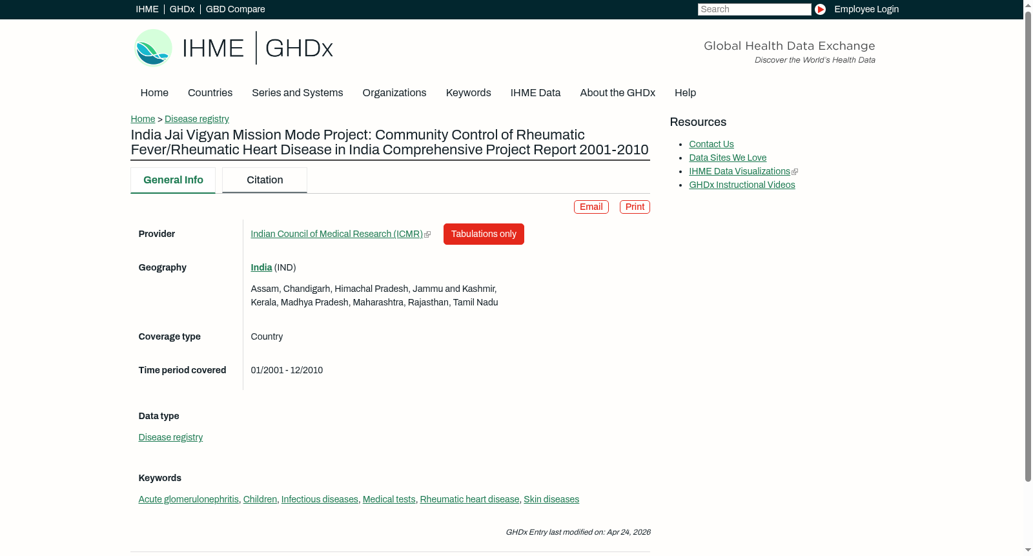The width and height of the screenshot is (1033, 556).
Task: Click the '01/2001 - 12/2010' time period text
Action: pos(287,370)
